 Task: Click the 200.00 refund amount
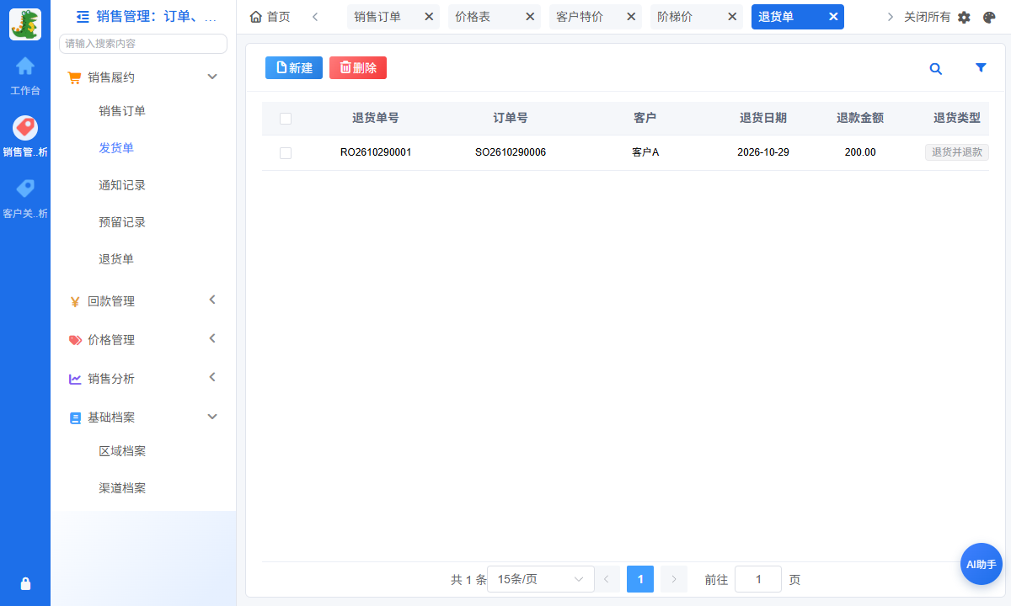click(860, 153)
